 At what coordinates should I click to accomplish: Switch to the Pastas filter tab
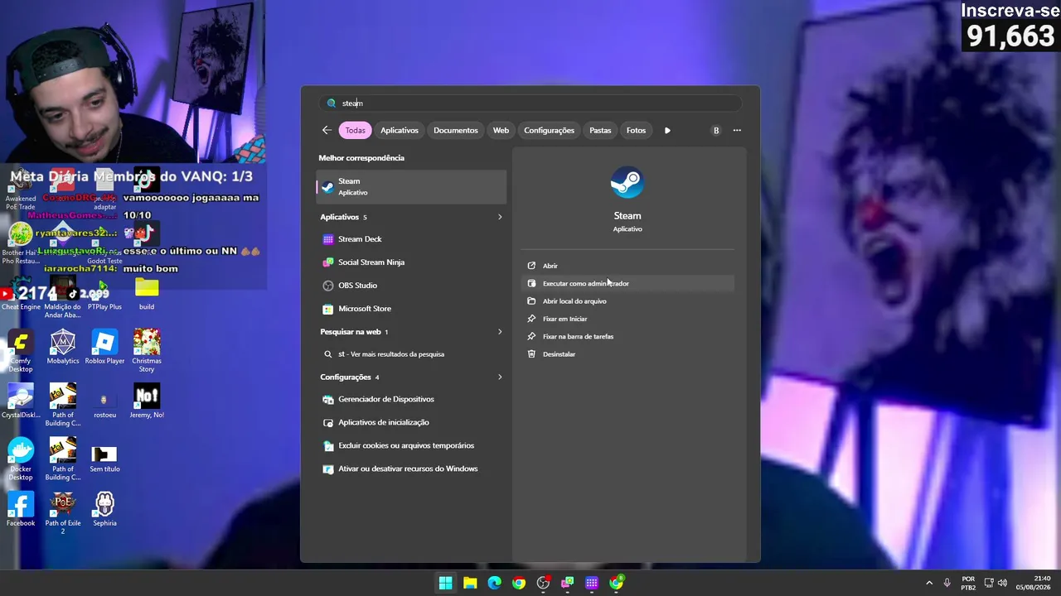(600, 130)
